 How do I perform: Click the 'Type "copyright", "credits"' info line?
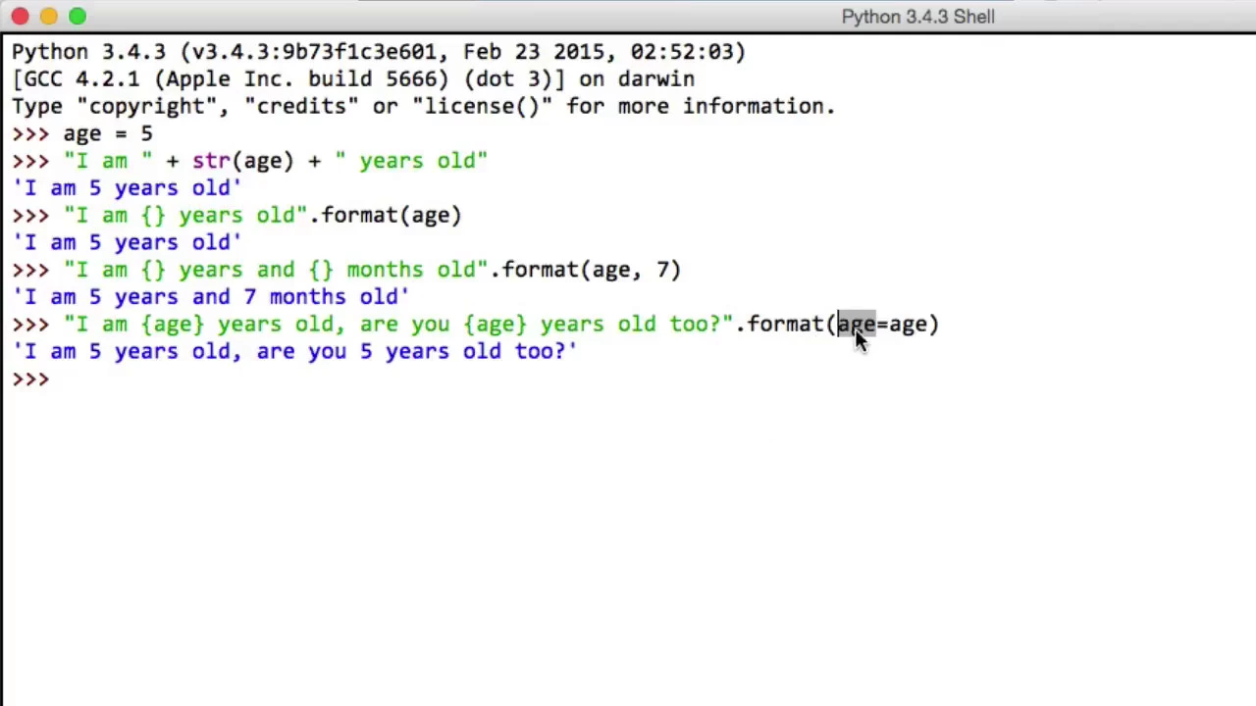pos(424,107)
